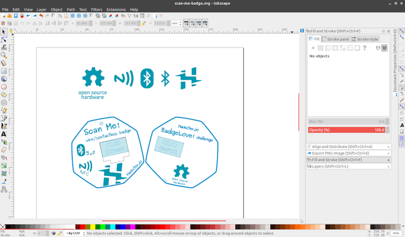Choose the No paint X button

(313, 48)
